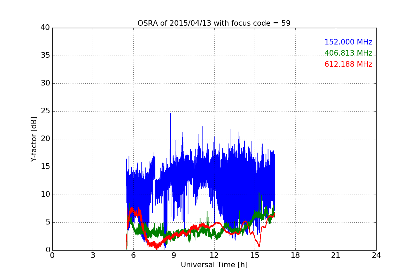
Task: Click the Y-factor [dB] axis label
Action: tap(34, 139)
